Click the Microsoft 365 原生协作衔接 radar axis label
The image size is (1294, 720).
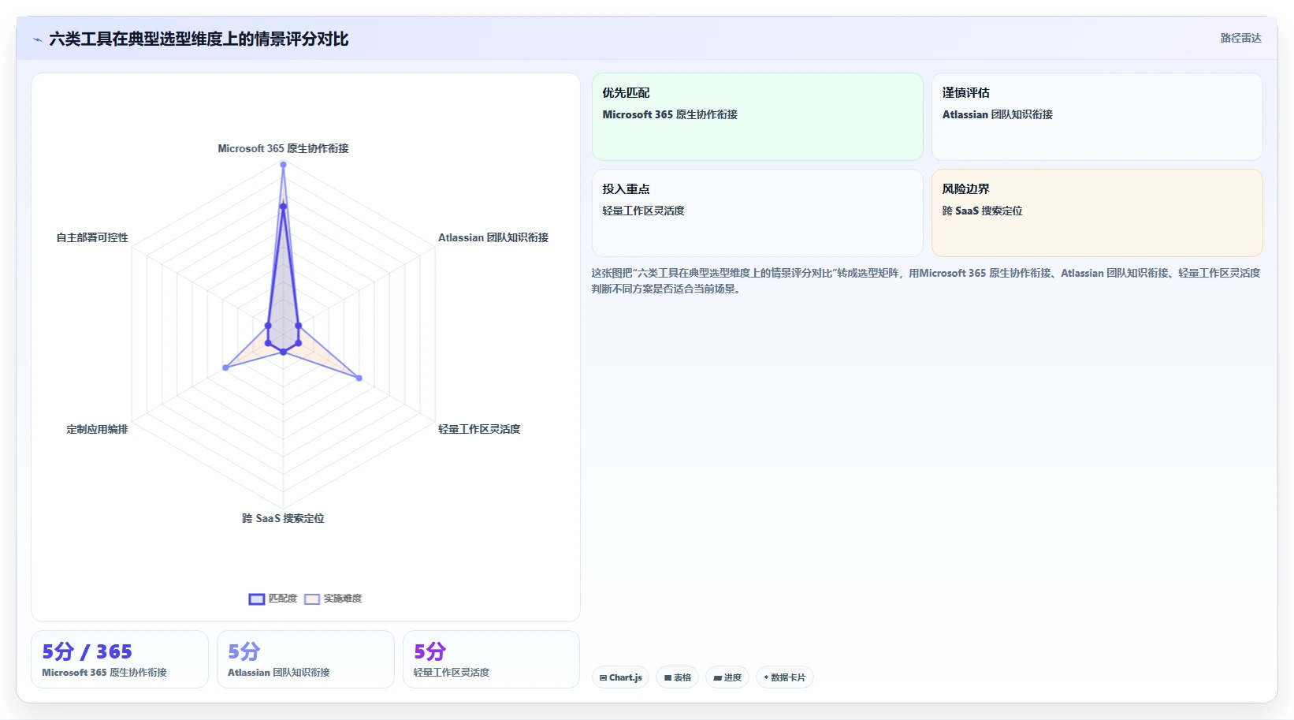click(283, 148)
